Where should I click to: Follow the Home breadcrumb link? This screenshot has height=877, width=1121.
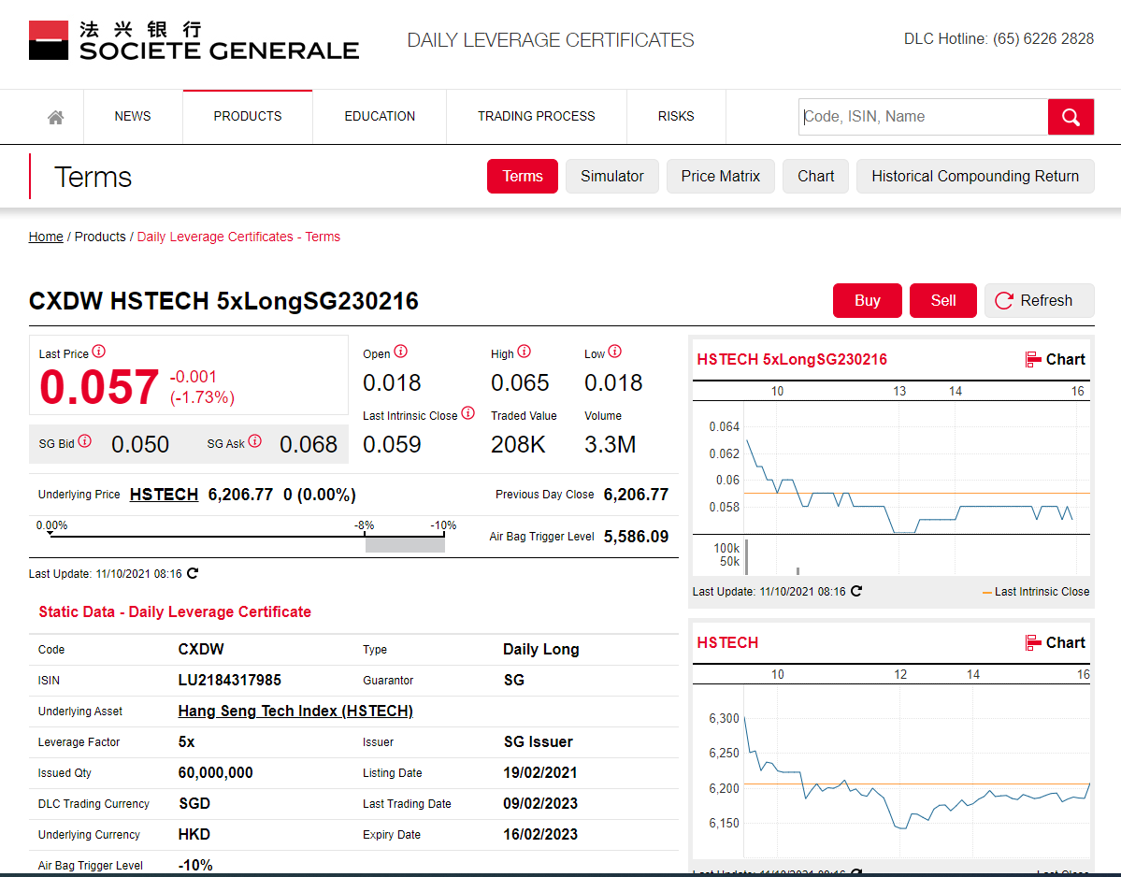(46, 237)
